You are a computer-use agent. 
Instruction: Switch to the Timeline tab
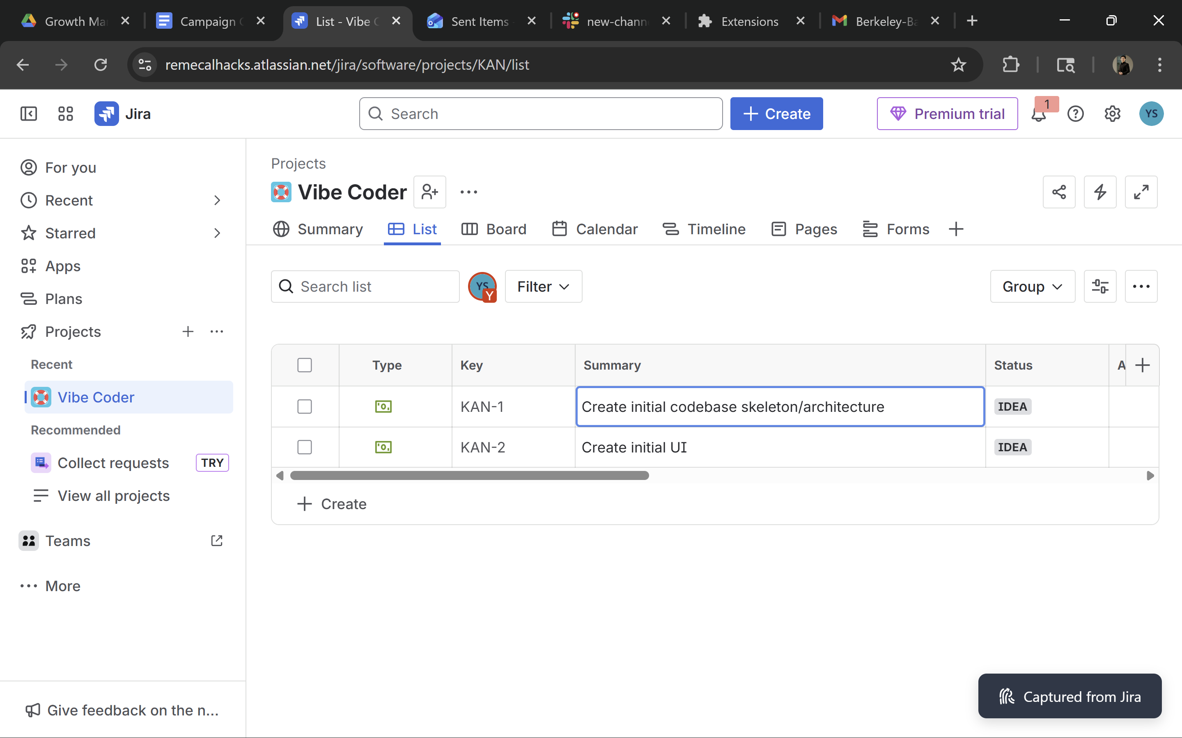704,229
